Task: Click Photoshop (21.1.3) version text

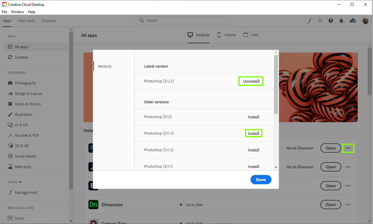Action: tap(159, 133)
